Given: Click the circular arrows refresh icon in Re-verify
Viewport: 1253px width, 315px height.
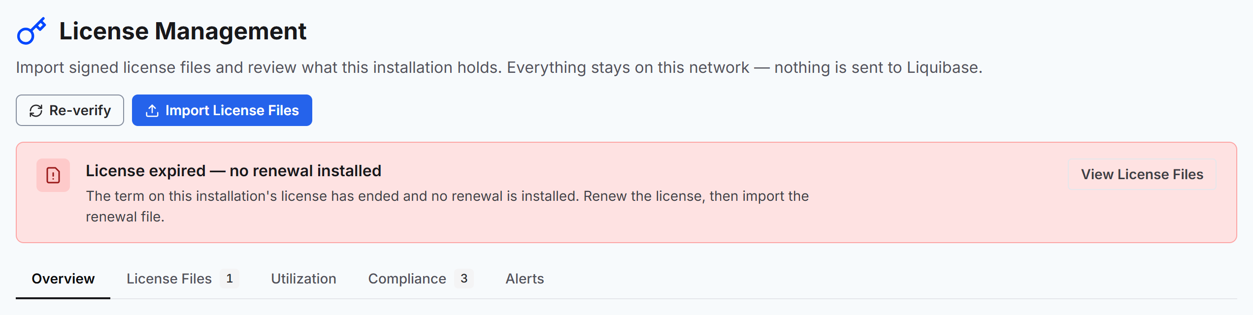Looking at the screenshot, I should [36, 111].
